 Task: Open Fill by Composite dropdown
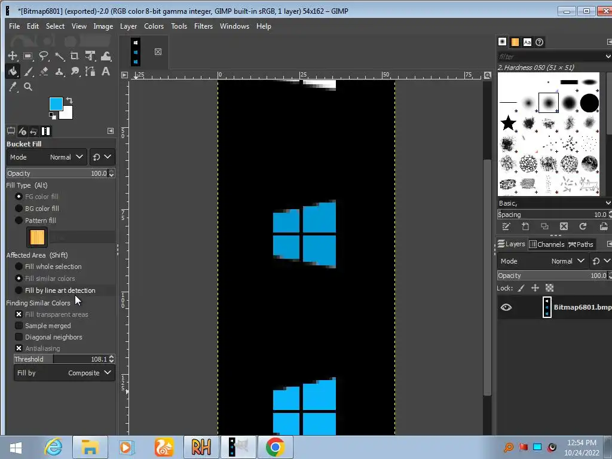pyautogui.click(x=65, y=373)
